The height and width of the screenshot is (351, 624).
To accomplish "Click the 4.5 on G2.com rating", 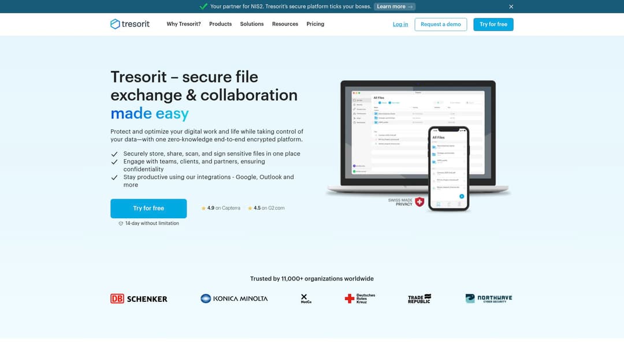I will [266, 208].
